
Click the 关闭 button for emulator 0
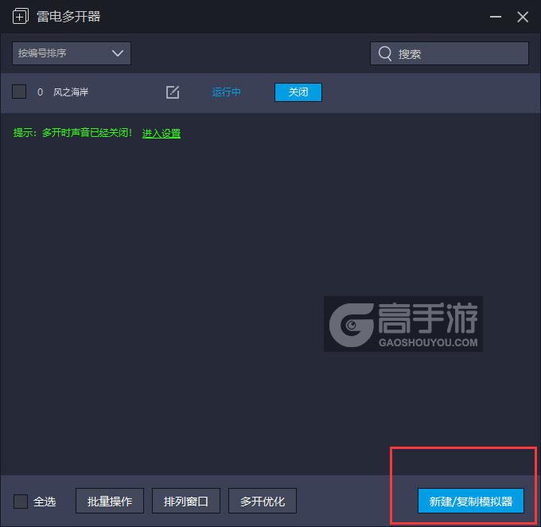pos(298,92)
